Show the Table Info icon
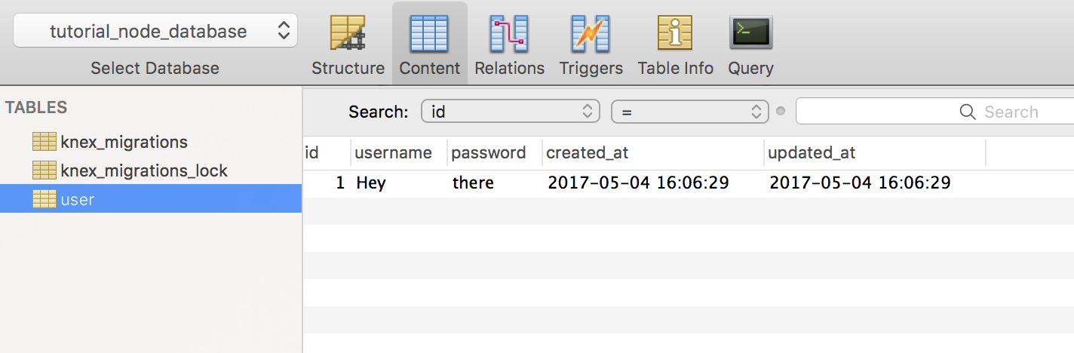 tap(675, 34)
